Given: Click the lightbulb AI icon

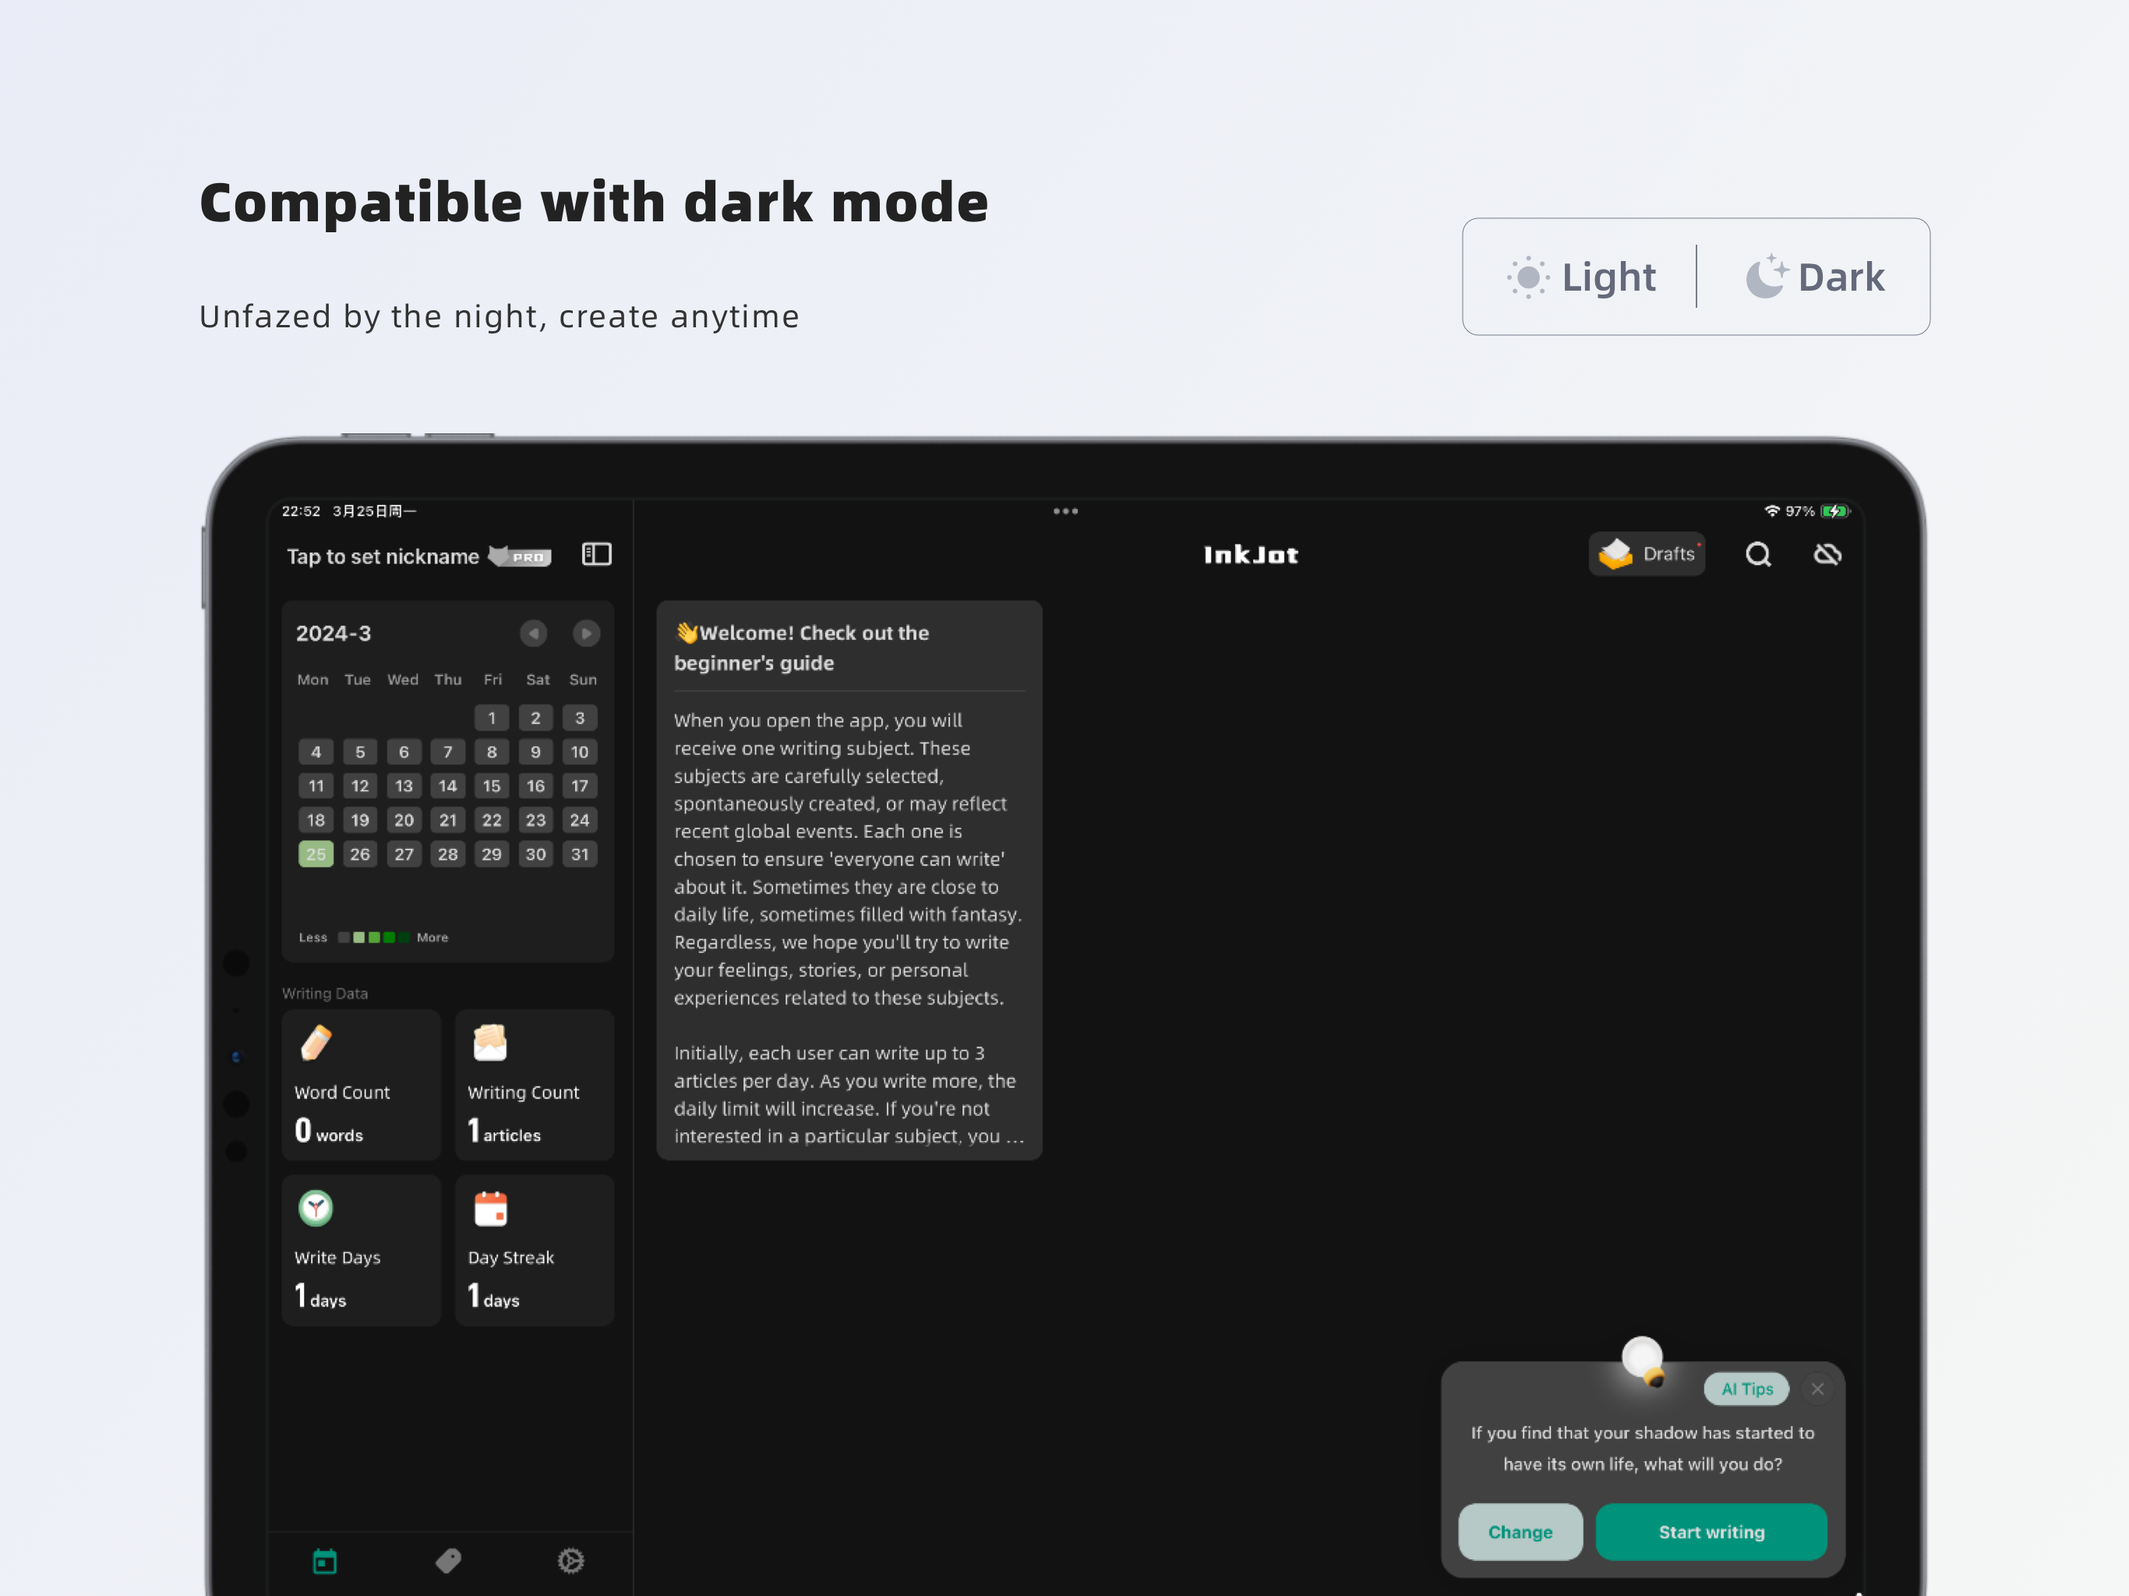Looking at the screenshot, I should tap(1644, 1360).
